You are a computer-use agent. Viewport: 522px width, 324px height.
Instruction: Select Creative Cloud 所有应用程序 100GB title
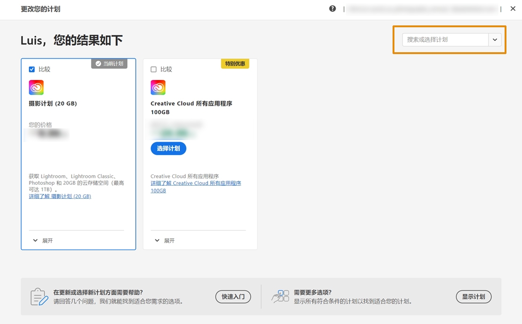click(x=192, y=108)
